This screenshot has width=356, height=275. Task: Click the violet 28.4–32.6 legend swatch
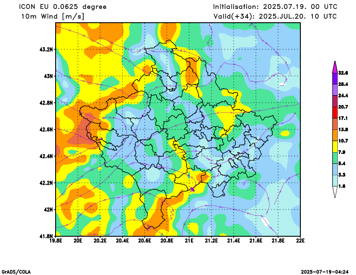(x=335, y=79)
